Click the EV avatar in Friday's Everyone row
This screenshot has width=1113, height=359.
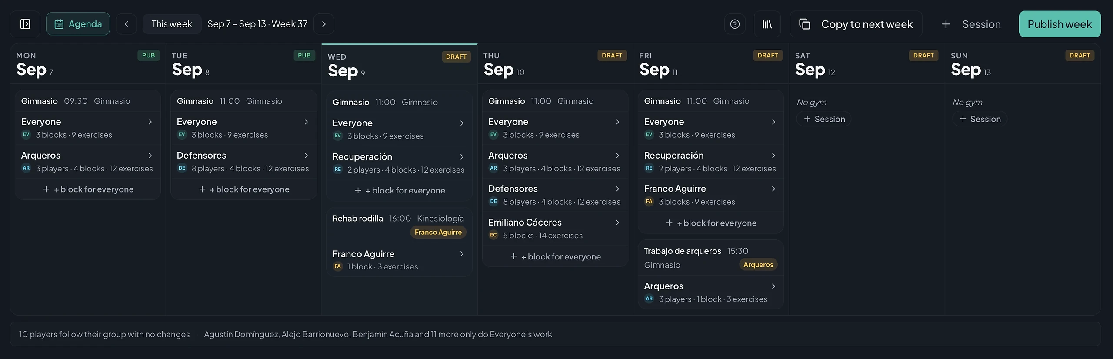coord(649,134)
